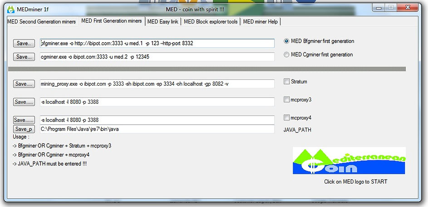428x207 pixels.
Task: Switch to MED Second Generation miners tab
Action: click(41, 22)
